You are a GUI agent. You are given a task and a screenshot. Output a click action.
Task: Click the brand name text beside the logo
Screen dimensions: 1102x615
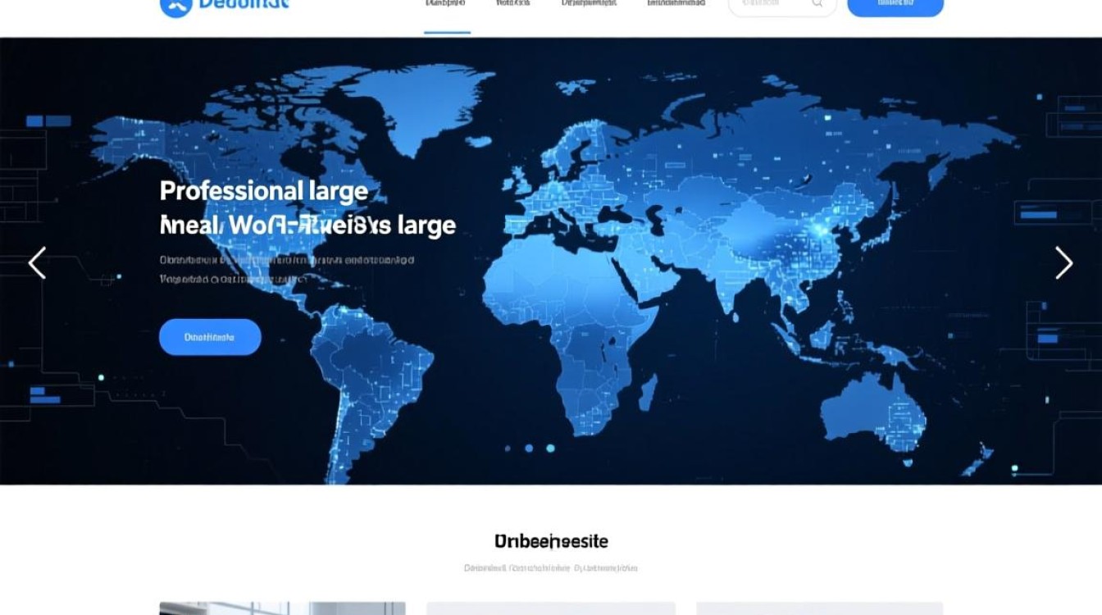point(244,5)
